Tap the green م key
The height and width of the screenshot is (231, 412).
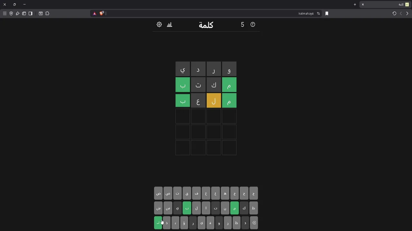click(234, 208)
